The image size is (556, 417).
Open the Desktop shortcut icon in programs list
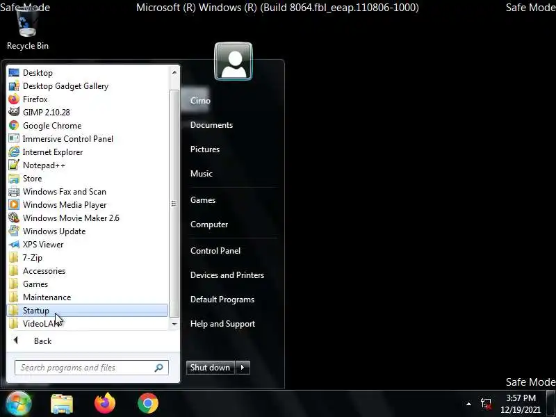(14, 73)
